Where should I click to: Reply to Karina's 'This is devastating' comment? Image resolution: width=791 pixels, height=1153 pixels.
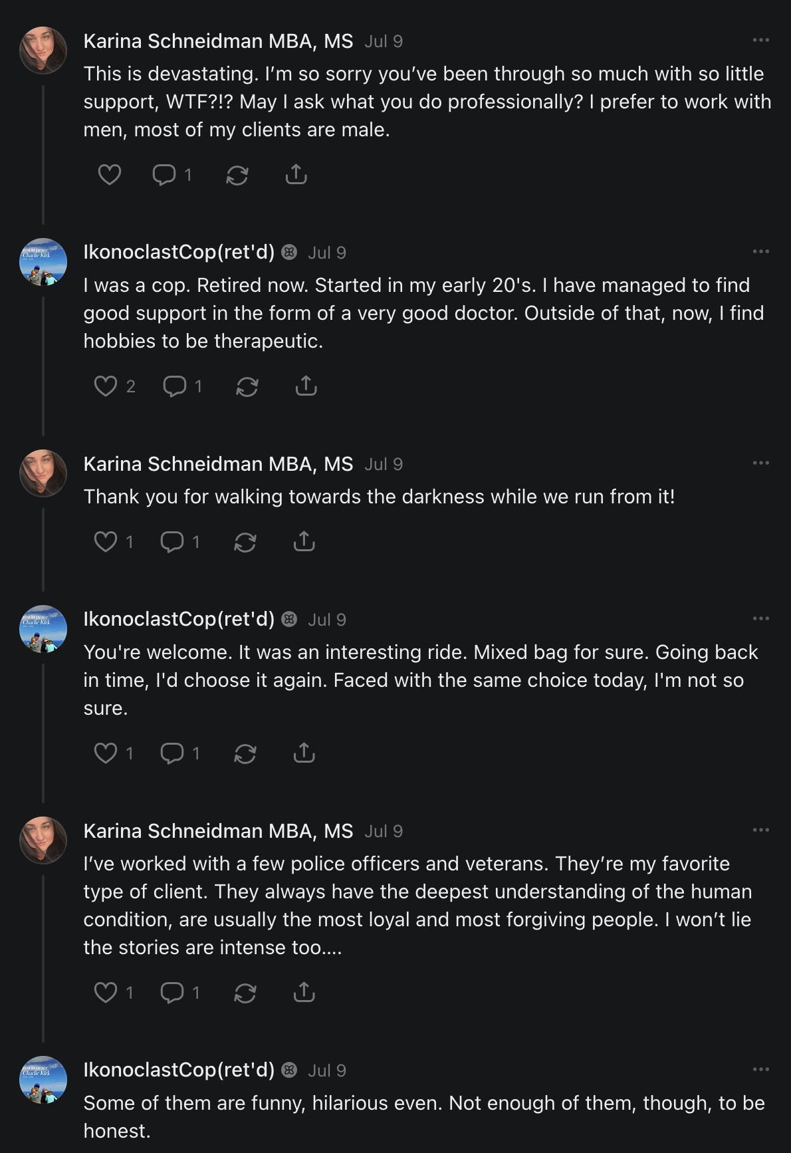(164, 175)
